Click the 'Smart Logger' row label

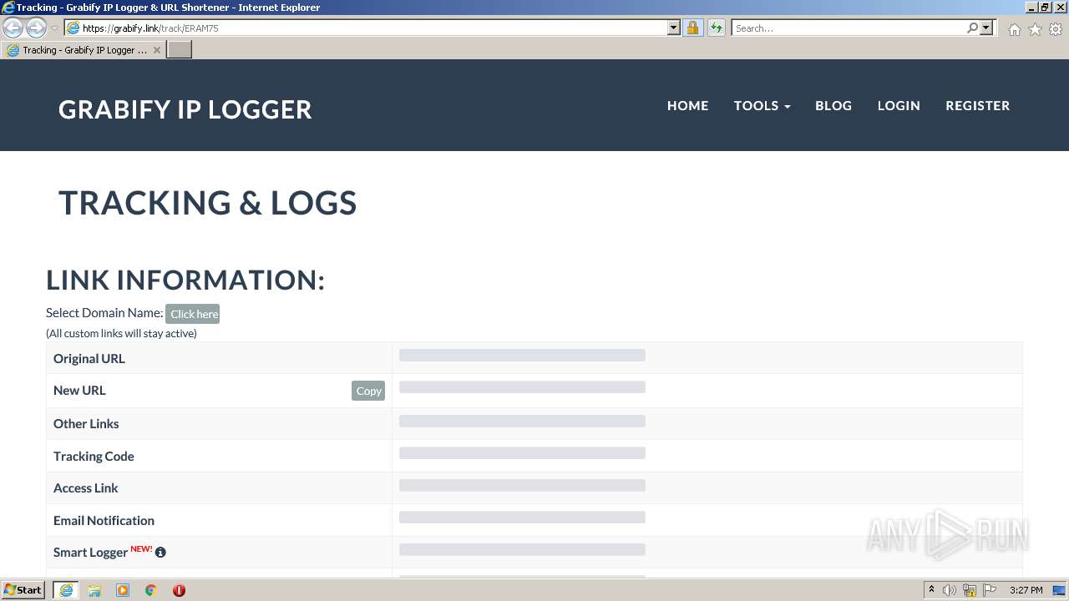tap(90, 552)
